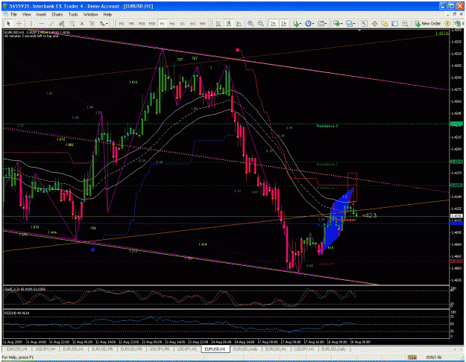The image size is (466, 362).
Task: Click the application icon left of File menu
Action: pos(5,14)
